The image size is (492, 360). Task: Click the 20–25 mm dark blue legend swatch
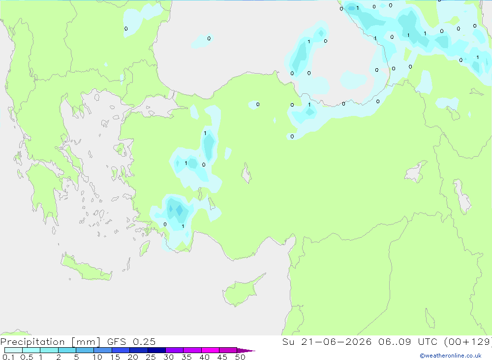[x=139, y=350]
